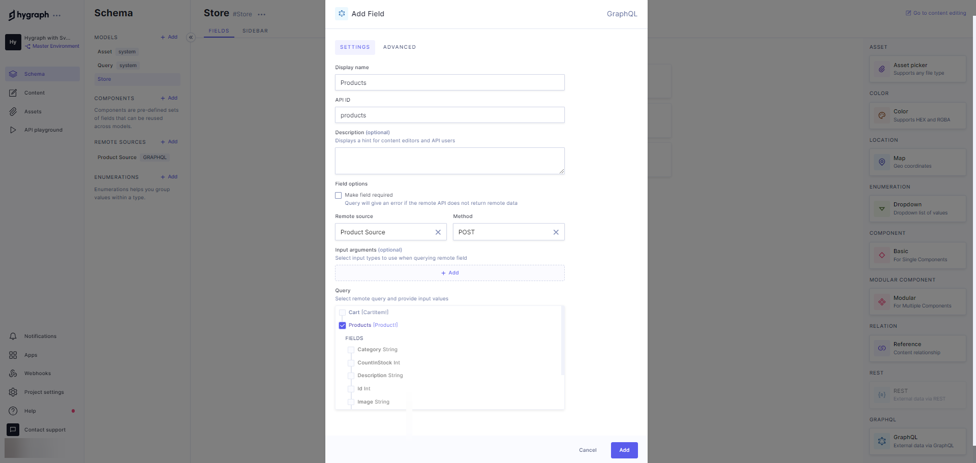Open Schema in the left sidebar

[x=34, y=74]
